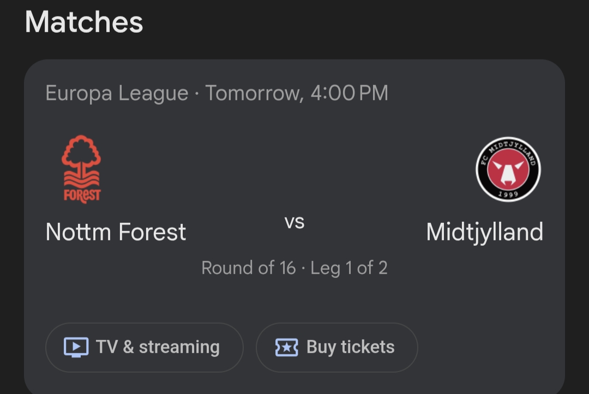Viewport: 589px width, 394px height.
Task: Open the Nottm Forest team name
Action: point(116,232)
